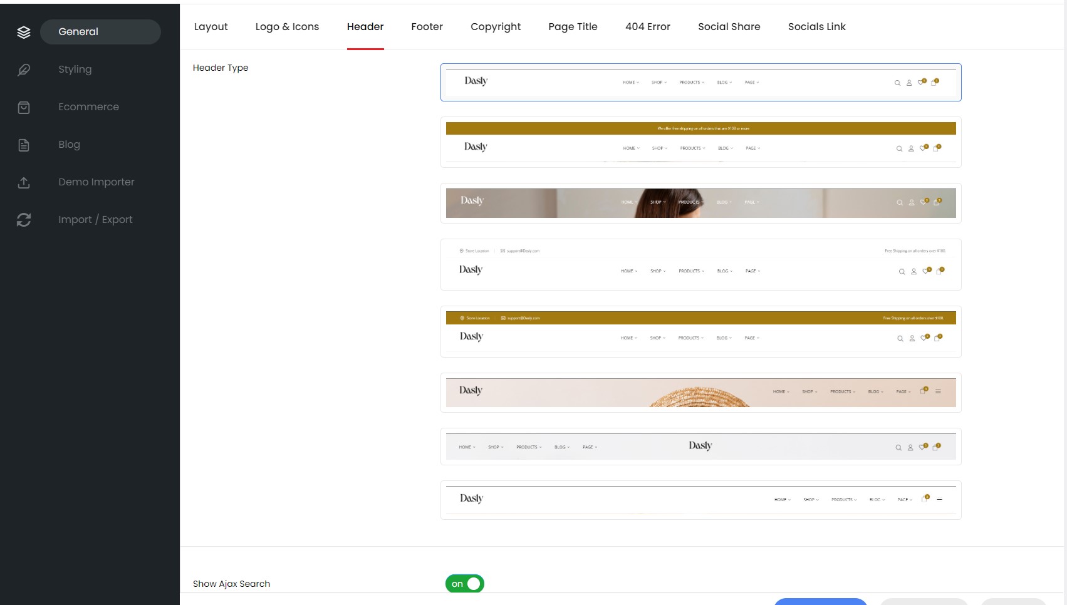
Task: Go to Ecommerce settings
Action: point(88,107)
